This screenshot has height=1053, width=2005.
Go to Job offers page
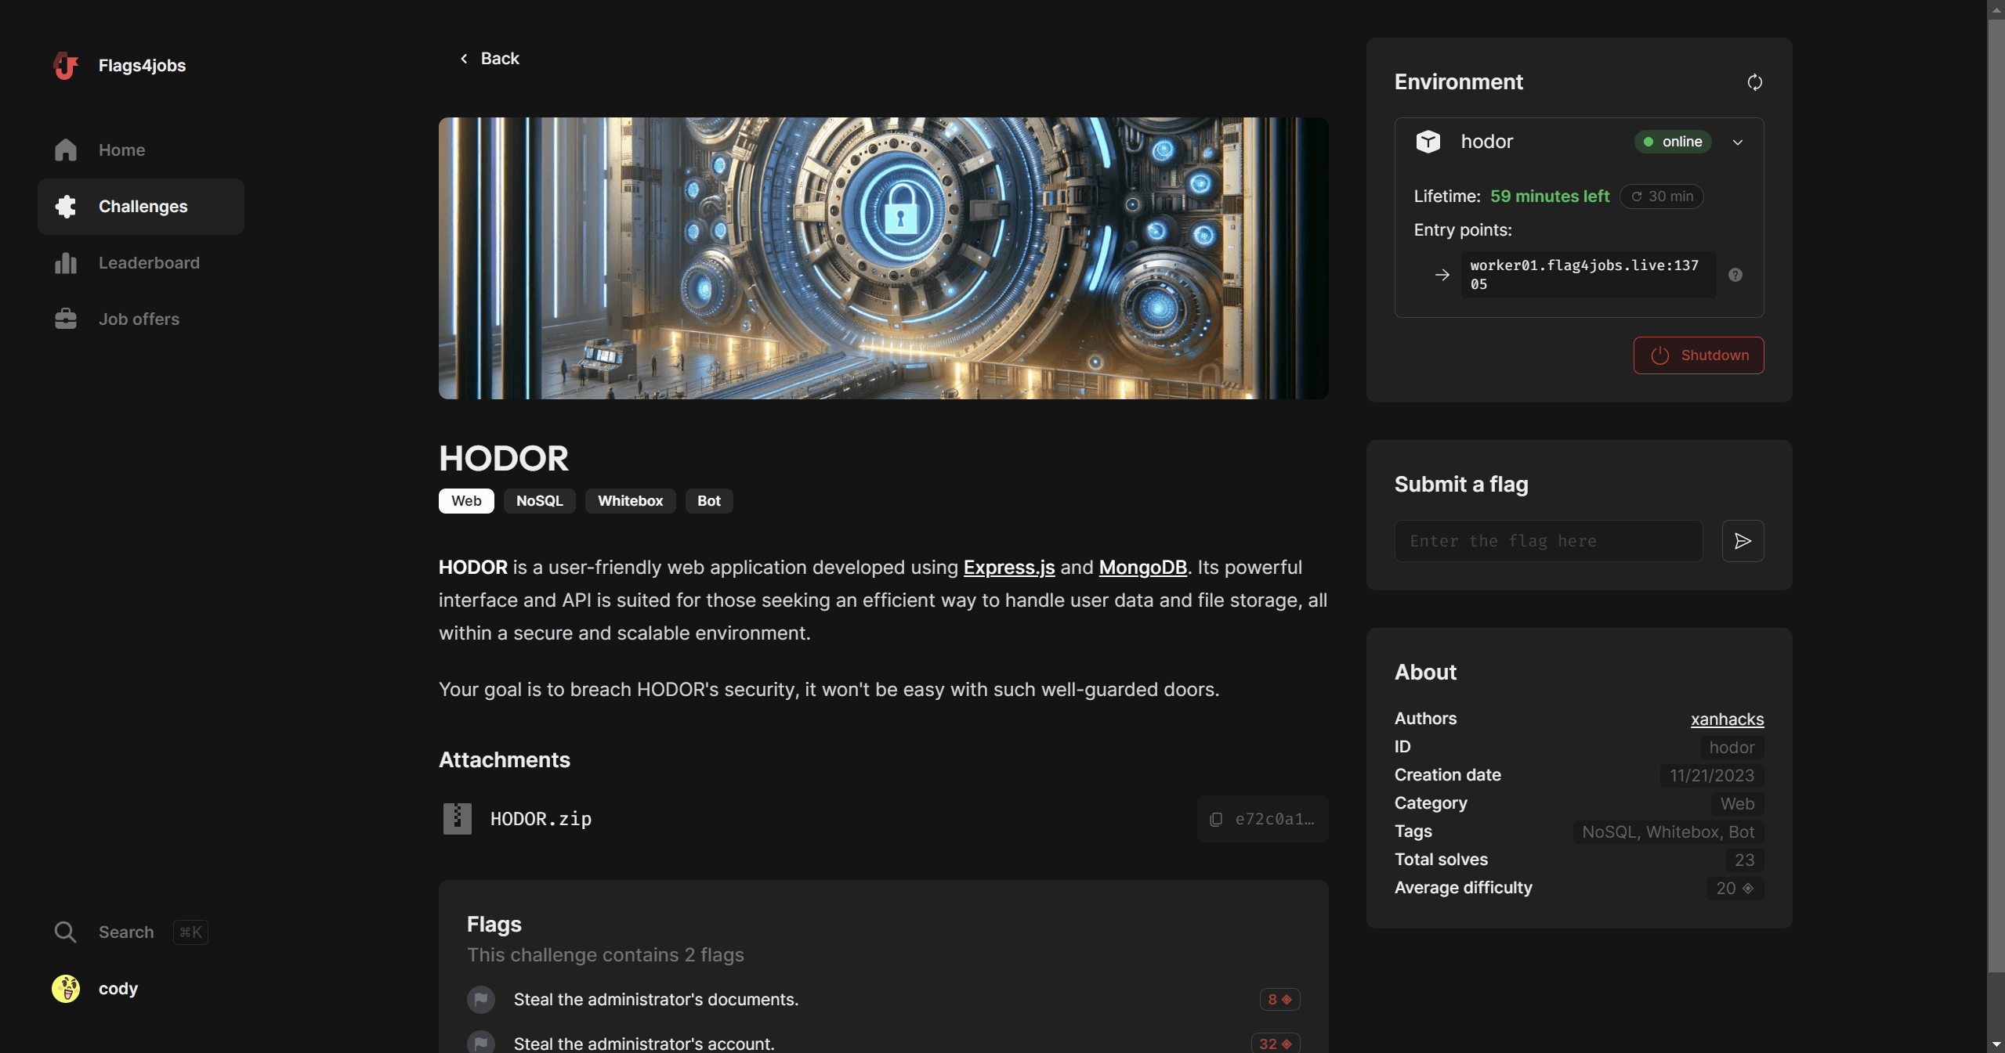139,319
